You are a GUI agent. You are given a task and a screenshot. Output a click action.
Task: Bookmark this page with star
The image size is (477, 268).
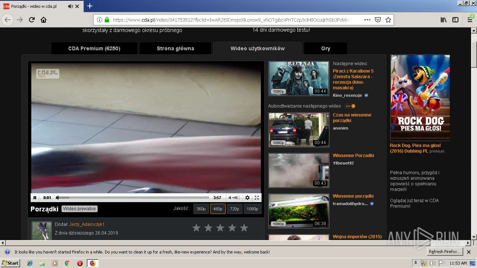[x=388, y=20]
